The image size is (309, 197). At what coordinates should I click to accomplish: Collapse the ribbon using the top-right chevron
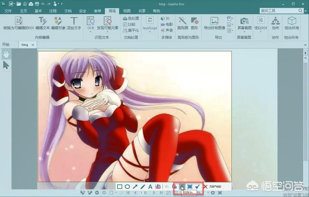305,11
